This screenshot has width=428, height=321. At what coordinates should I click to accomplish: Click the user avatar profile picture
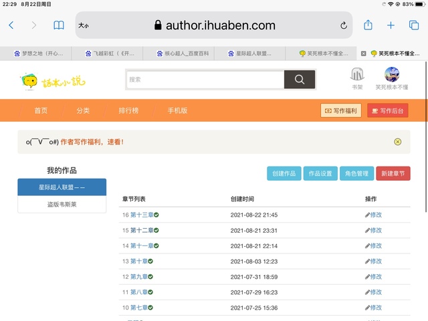[x=391, y=74]
